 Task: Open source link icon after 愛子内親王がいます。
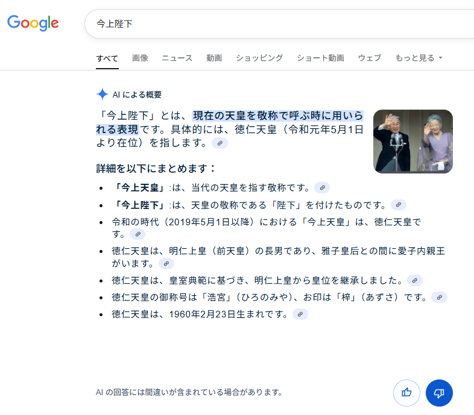[166, 264]
